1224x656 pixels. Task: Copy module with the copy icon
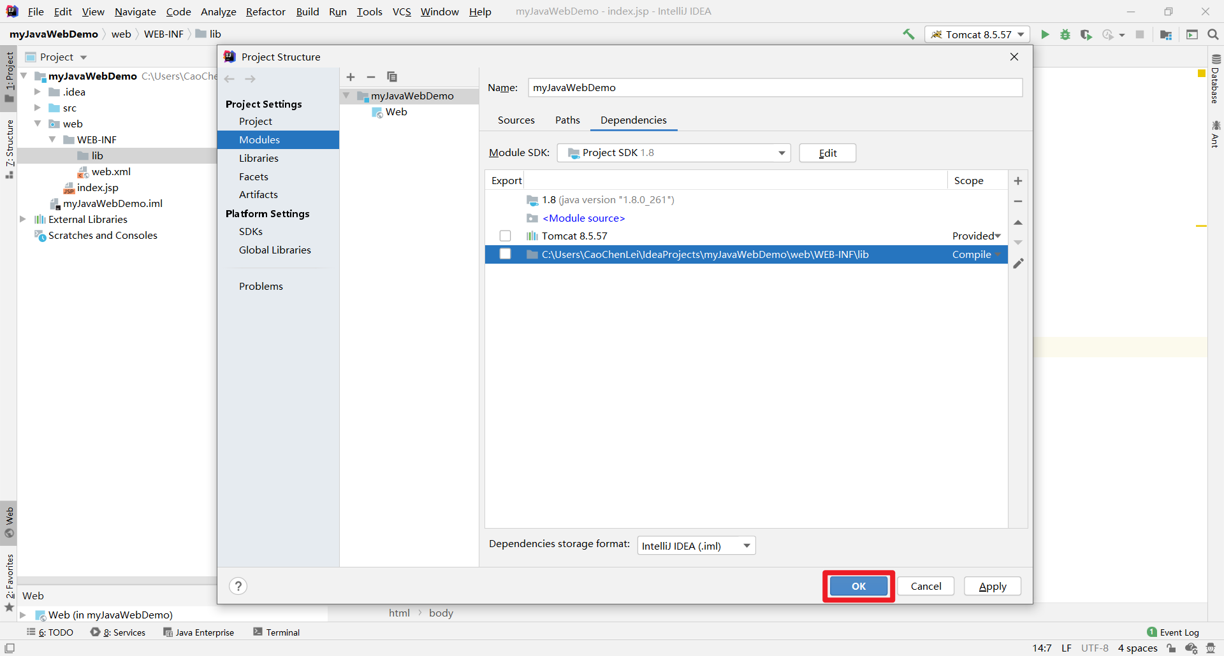(x=392, y=77)
